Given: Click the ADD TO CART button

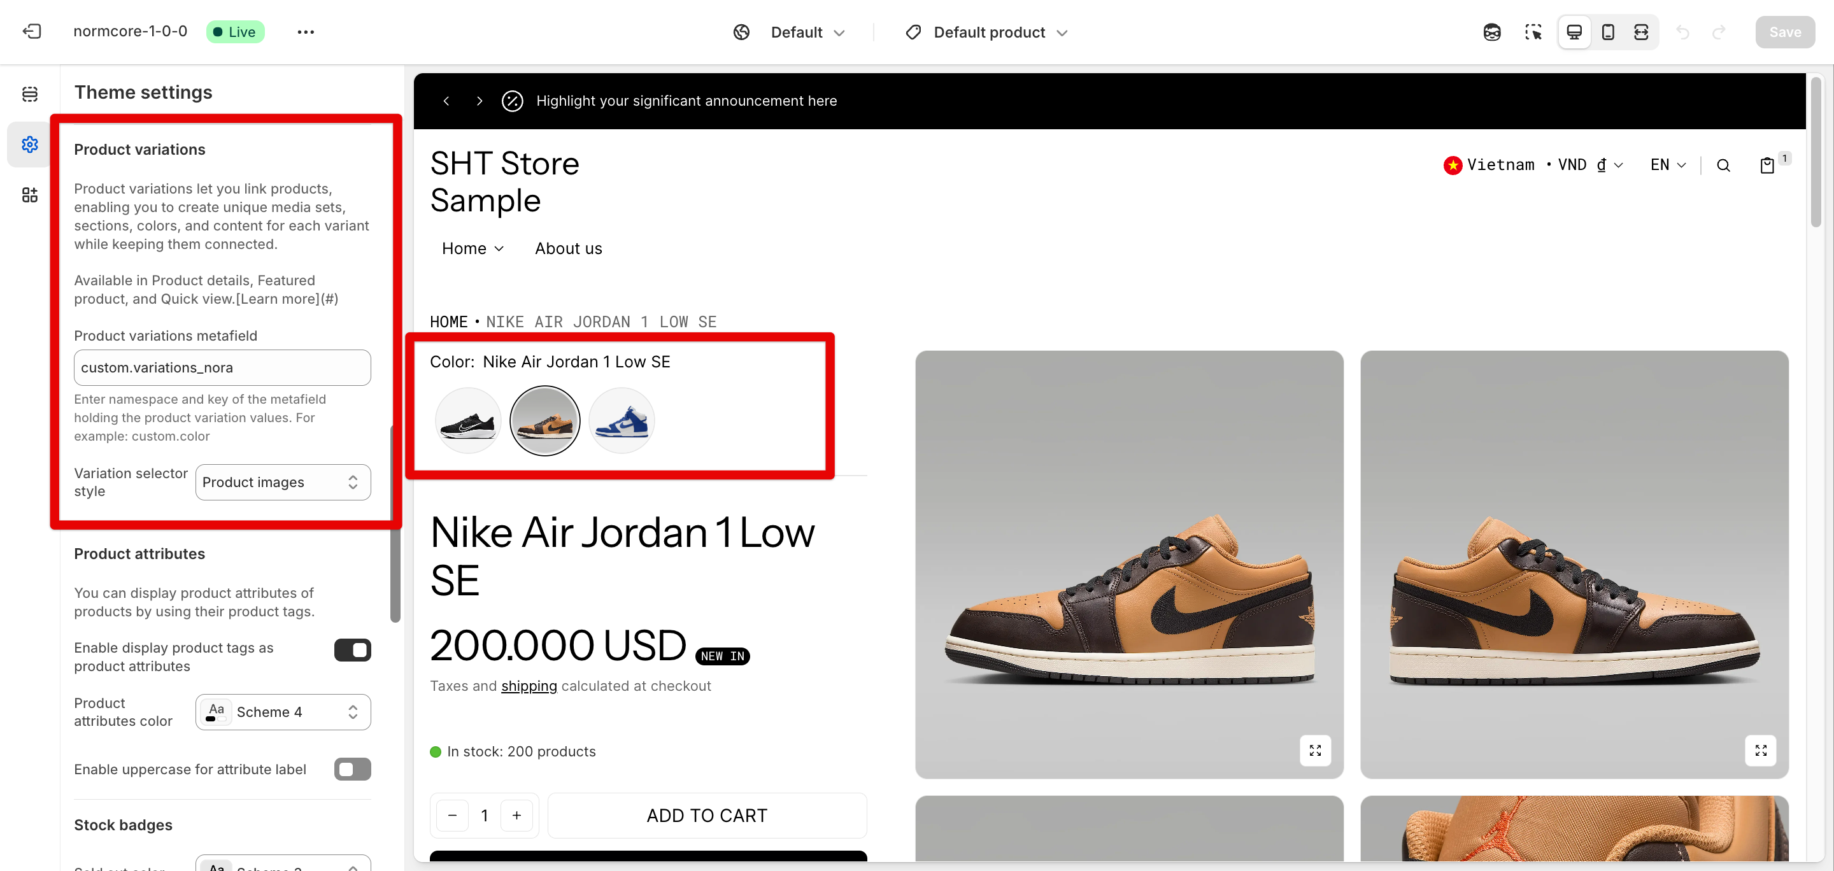Looking at the screenshot, I should 706,816.
